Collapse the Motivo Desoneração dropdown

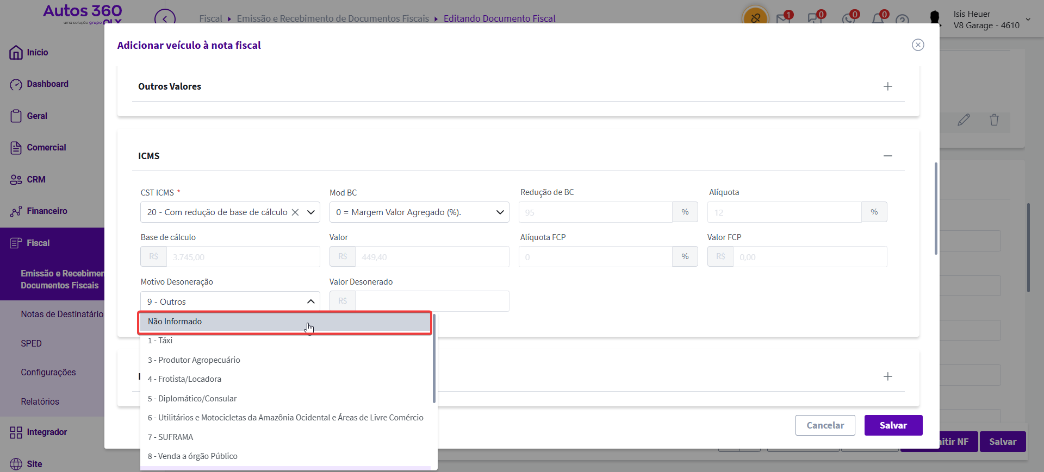(310, 301)
